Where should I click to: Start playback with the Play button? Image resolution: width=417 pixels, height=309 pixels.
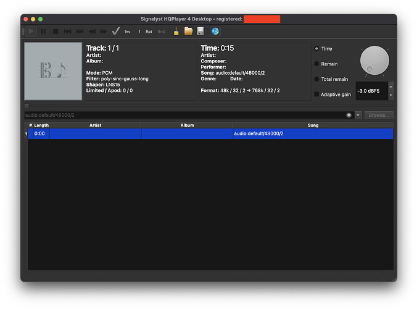pyautogui.click(x=31, y=32)
